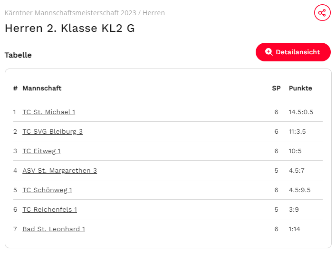Click the Tabelle section title
Viewport: 336px width, 254px height.
[18, 55]
